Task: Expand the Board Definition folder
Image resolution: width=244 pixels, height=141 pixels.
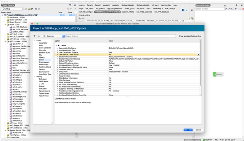Action: pos(5,20)
